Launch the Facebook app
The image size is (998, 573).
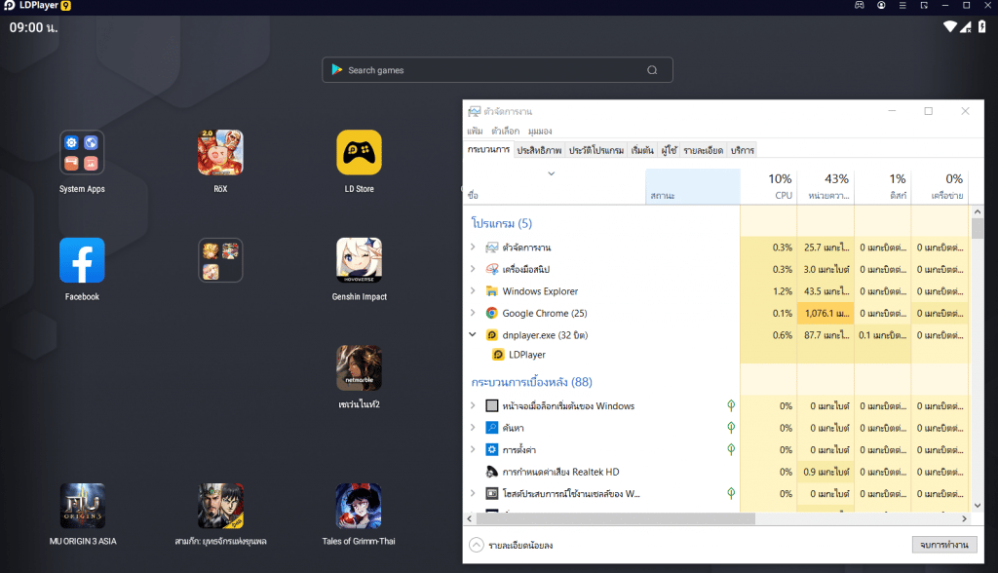[x=82, y=260]
